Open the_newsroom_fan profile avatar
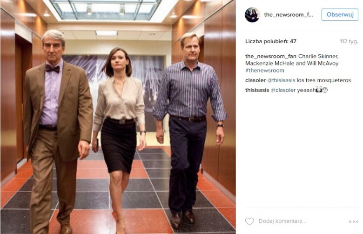 pos(252,15)
